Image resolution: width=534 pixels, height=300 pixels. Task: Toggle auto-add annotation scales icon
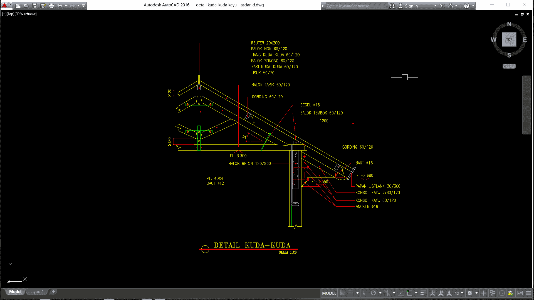coord(441,293)
